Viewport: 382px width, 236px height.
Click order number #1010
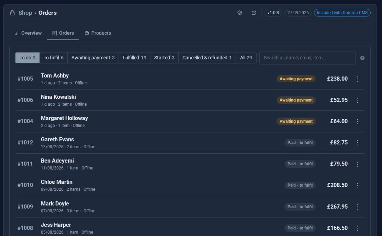(25, 185)
